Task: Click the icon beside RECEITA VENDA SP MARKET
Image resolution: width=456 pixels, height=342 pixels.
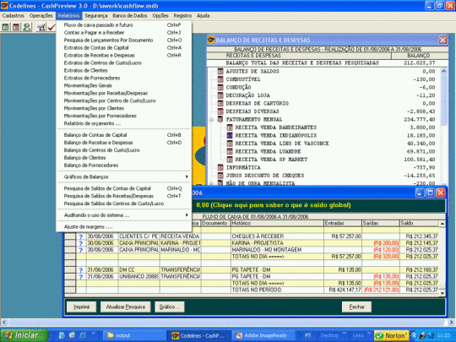Action: 230,160
